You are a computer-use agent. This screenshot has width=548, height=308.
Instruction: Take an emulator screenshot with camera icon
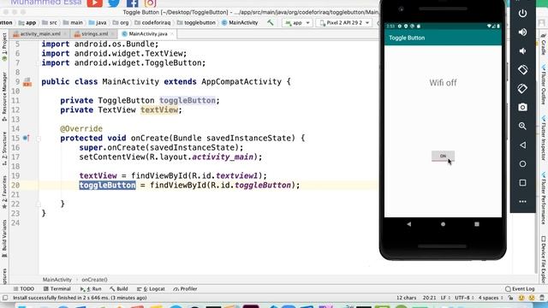(522, 107)
